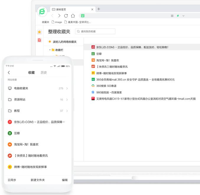
Task: Expand 资源网站 chevron on phone
Action: tap(67, 100)
